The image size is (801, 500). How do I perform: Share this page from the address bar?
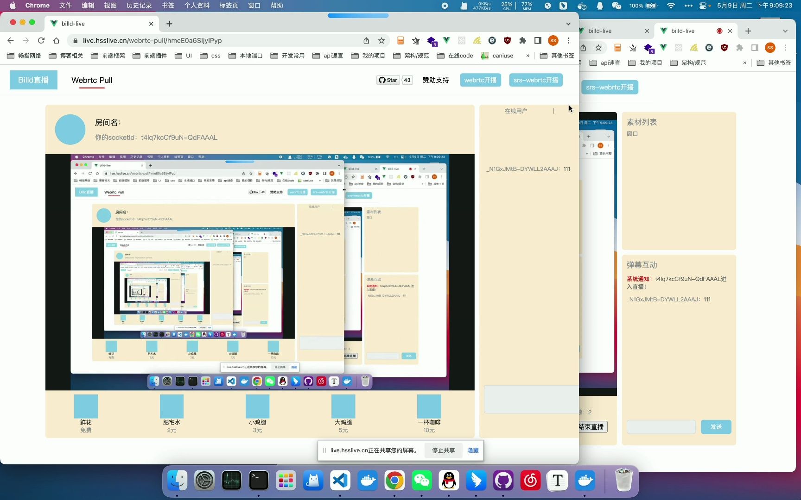tap(366, 41)
